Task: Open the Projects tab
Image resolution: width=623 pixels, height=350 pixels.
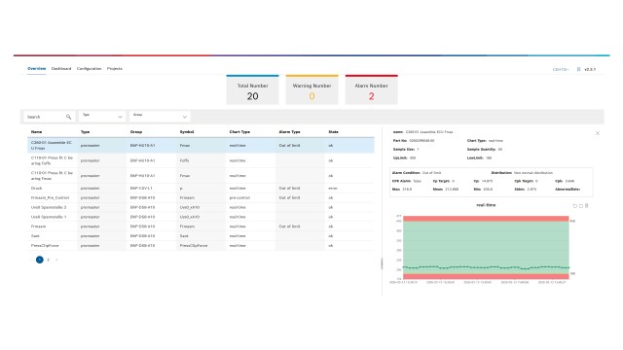Action: coord(115,69)
